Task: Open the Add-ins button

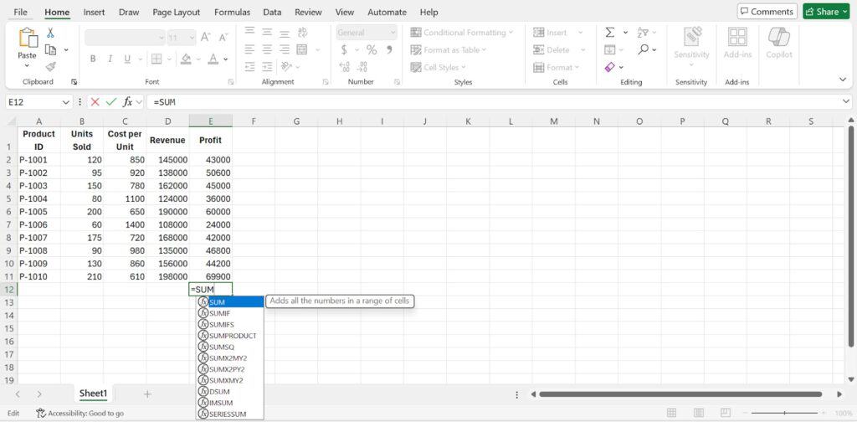Action: 737,44
